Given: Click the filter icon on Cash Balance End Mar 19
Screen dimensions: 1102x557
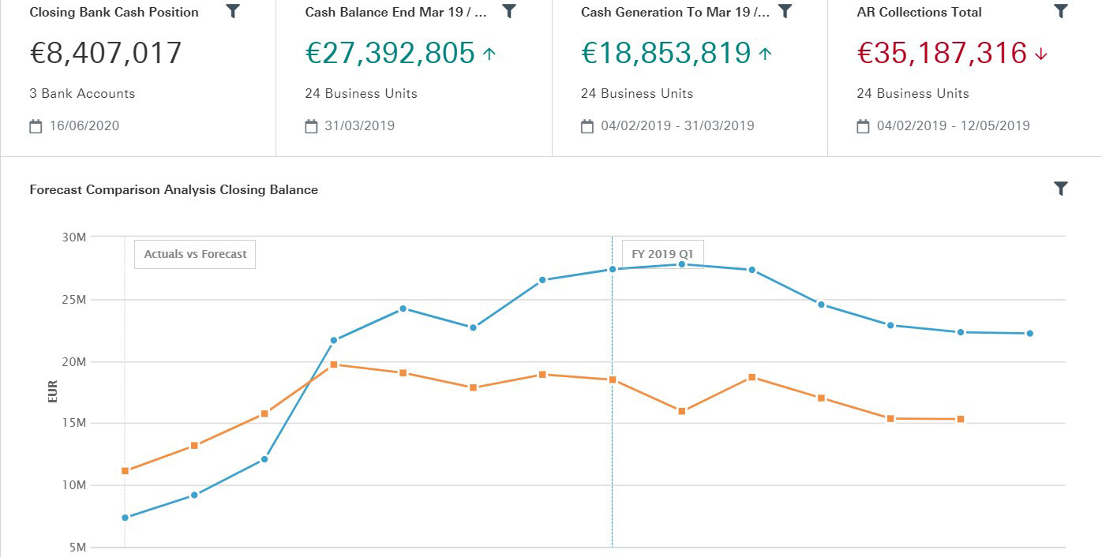Looking at the screenshot, I should (509, 12).
